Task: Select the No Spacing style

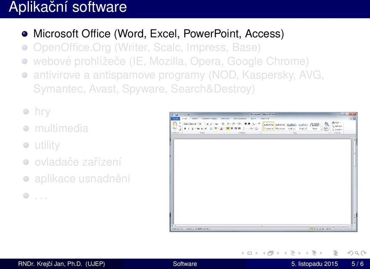Action: [x=280, y=126]
